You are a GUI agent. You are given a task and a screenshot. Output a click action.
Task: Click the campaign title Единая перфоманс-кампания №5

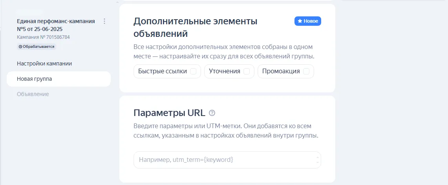click(56, 25)
